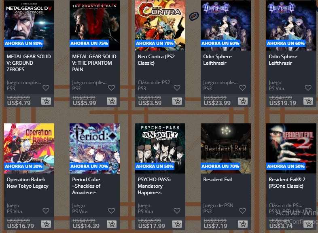Open the Operation Babel cover art
The image size is (318, 233).
[29, 148]
